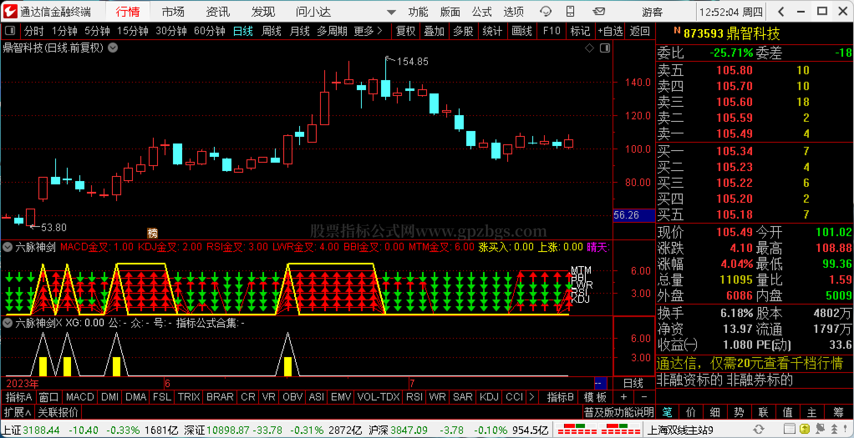Click the Tongdaxin red logo icon
Screen dimensions: 854x438
(10, 11)
